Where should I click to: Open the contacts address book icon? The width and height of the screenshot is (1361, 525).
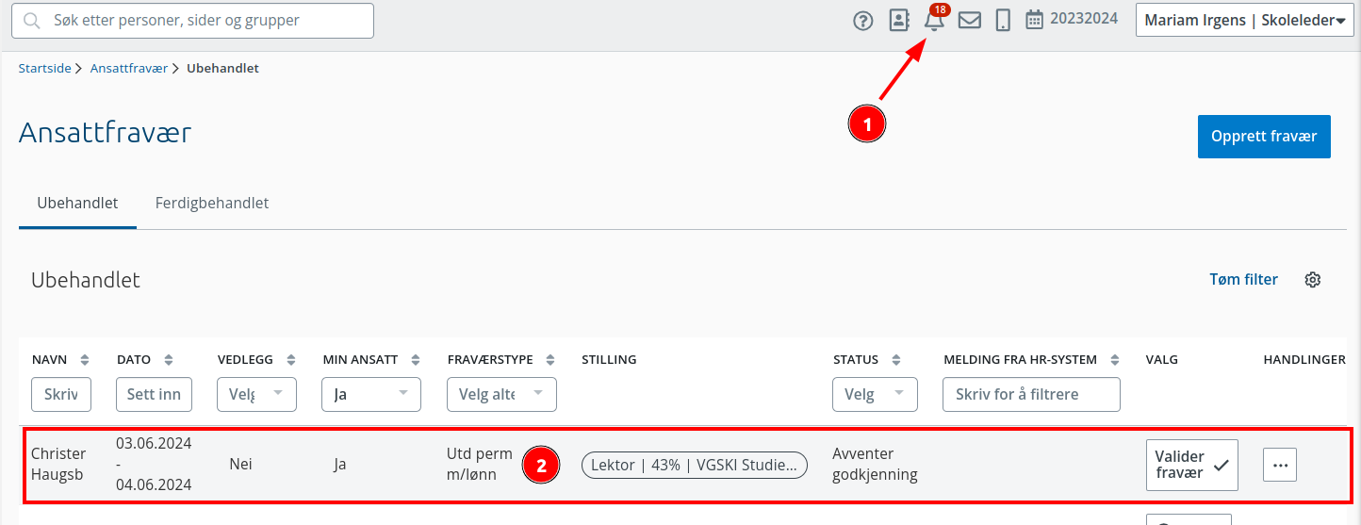click(x=899, y=20)
